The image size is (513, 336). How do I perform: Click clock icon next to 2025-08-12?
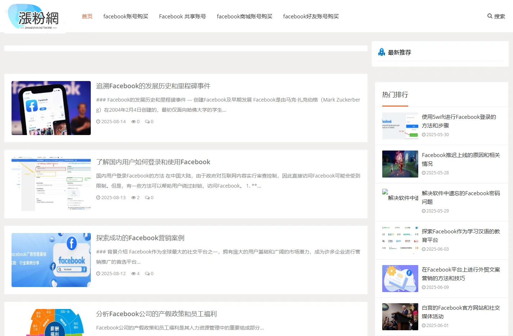pyautogui.click(x=98, y=274)
